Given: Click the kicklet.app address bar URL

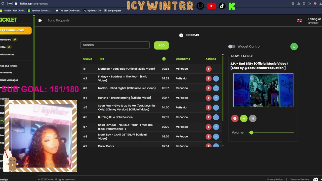Looking at the screenshot, I should (34, 4).
